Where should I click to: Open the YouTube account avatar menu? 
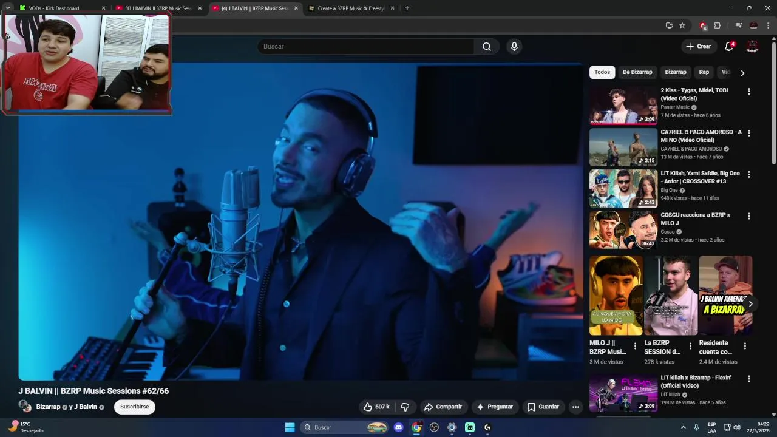click(x=752, y=46)
